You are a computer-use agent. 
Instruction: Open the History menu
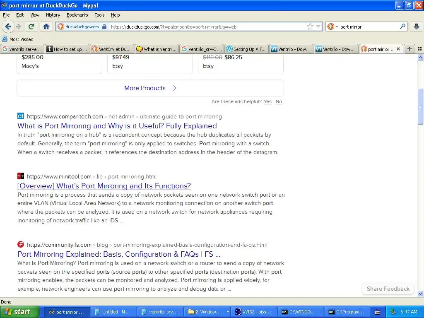[x=53, y=15]
